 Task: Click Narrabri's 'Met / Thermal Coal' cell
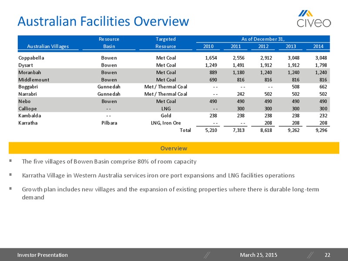(166, 94)
